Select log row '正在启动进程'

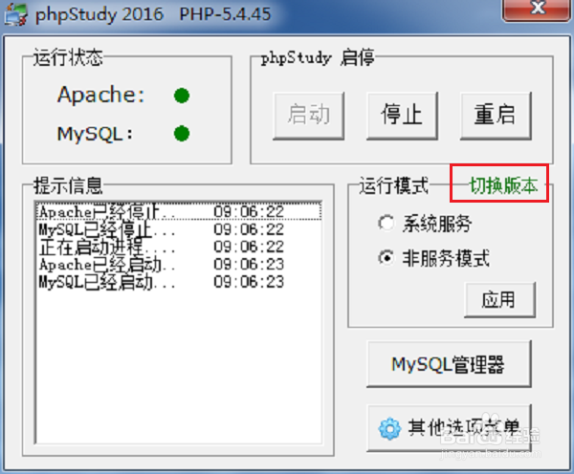coord(179,247)
